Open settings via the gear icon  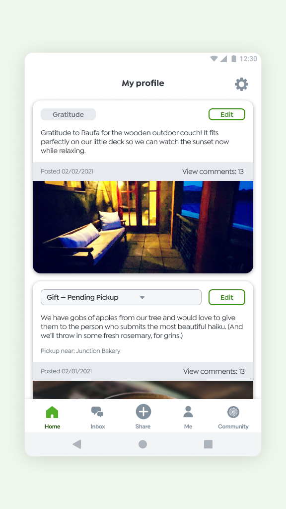(242, 85)
